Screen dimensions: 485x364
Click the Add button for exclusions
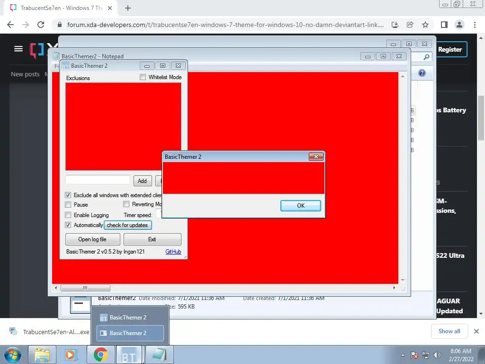(x=142, y=181)
